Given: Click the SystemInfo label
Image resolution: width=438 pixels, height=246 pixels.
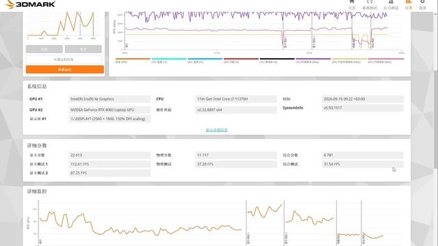Looking at the screenshot, I should (x=293, y=108).
